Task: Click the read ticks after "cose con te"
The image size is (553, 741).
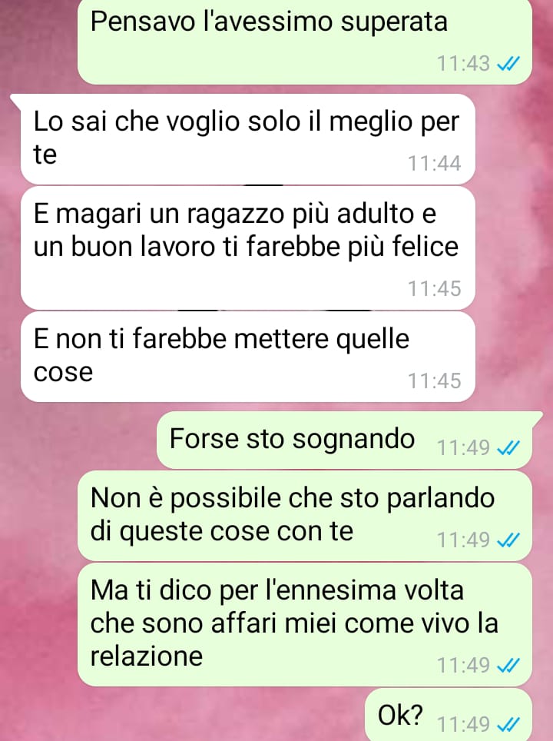Action: tap(508, 540)
